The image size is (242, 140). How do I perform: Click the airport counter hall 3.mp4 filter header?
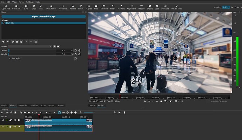click(x=44, y=16)
